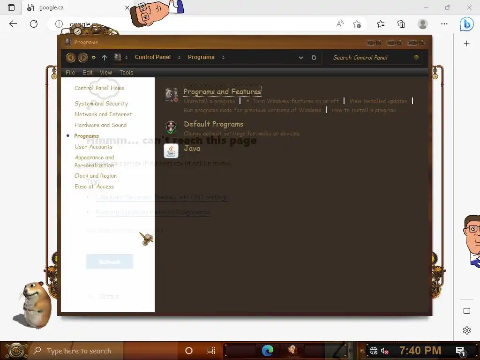Click Uninstall a program link
This screenshot has width=480, height=360.
tap(209, 101)
